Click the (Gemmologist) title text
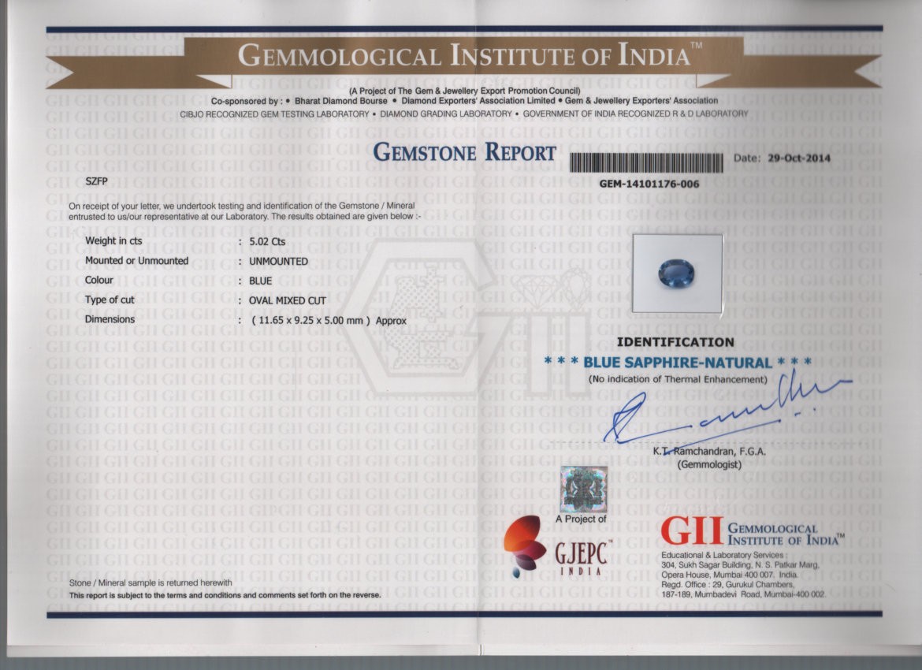The height and width of the screenshot is (670, 922). click(709, 465)
